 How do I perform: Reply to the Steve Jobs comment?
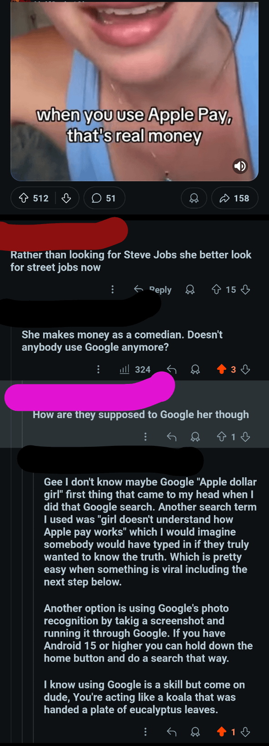click(153, 290)
